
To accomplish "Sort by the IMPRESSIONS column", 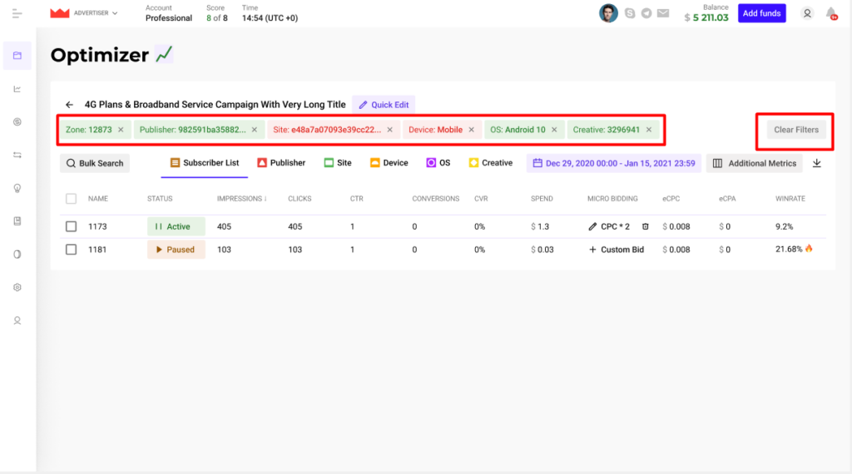I will [x=241, y=199].
